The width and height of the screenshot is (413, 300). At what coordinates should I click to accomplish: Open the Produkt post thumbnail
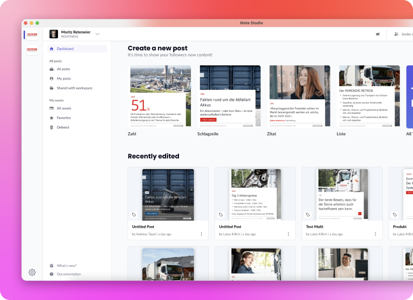pos(408,195)
